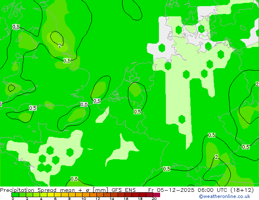The width and height of the screenshot is (259, 200).
Task: Click the legend tick label 12
Action: [98, 199]
